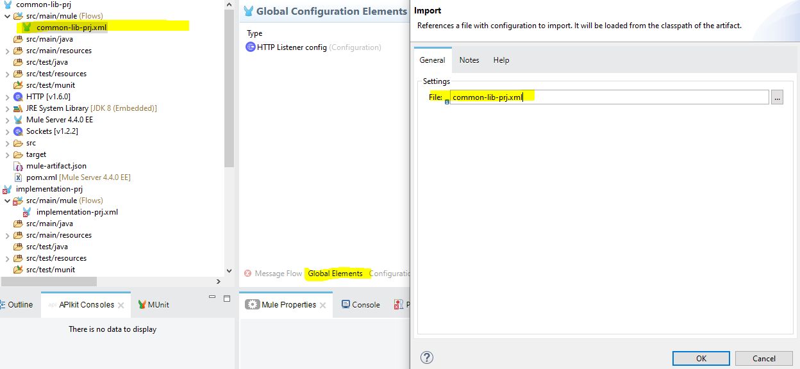800x369 pixels.
Task: Open the Help tab in Import dialog
Action: pos(501,60)
